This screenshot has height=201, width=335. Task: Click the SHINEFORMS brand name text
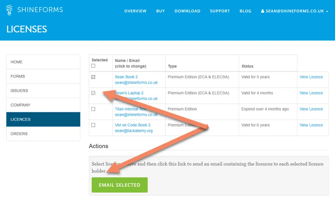[40, 10]
